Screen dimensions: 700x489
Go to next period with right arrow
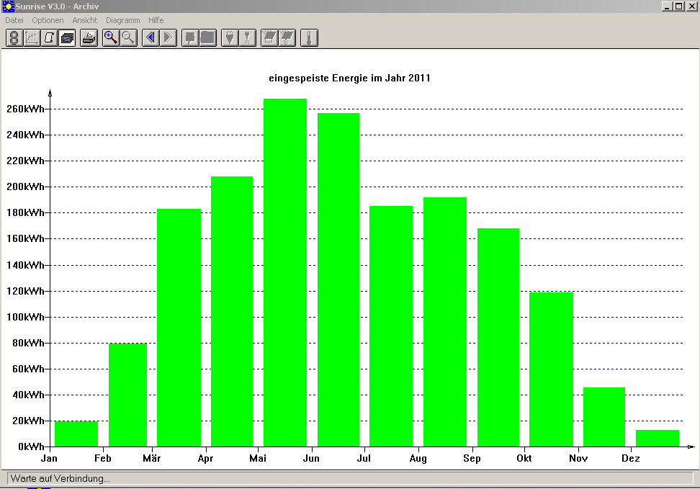click(169, 38)
